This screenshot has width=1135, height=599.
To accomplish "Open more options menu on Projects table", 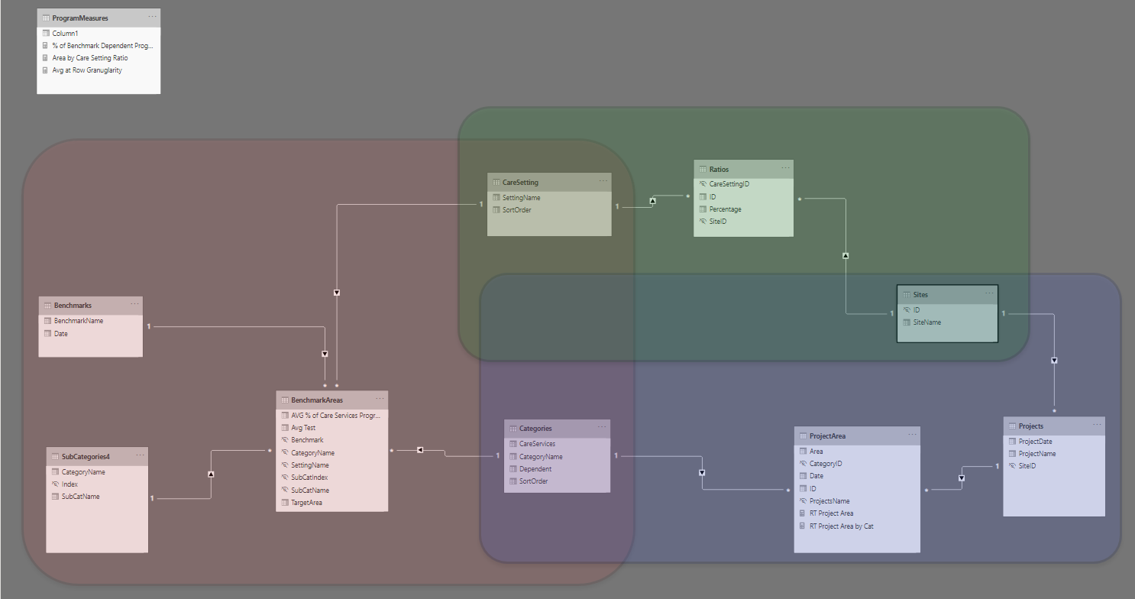I will click(1098, 425).
